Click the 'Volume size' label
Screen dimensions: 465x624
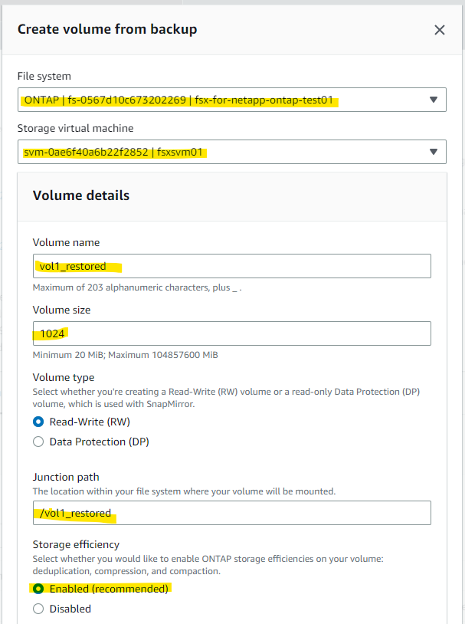tap(61, 310)
